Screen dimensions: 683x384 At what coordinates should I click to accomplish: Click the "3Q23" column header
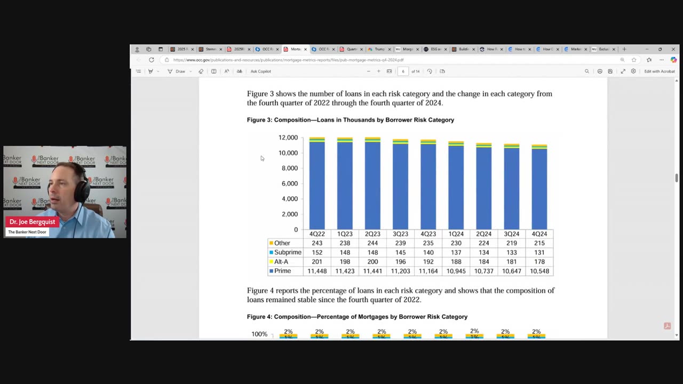[400, 234]
